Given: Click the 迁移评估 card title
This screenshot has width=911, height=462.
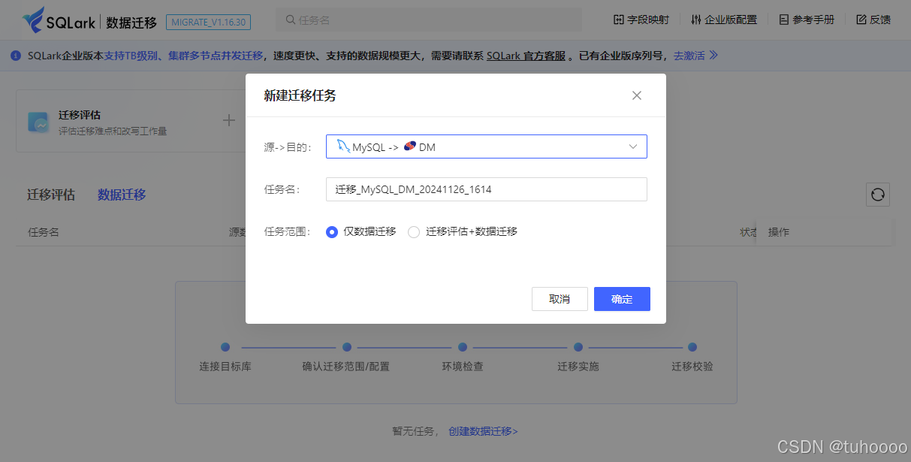Looking at the screenshot, I should point(80,115).
